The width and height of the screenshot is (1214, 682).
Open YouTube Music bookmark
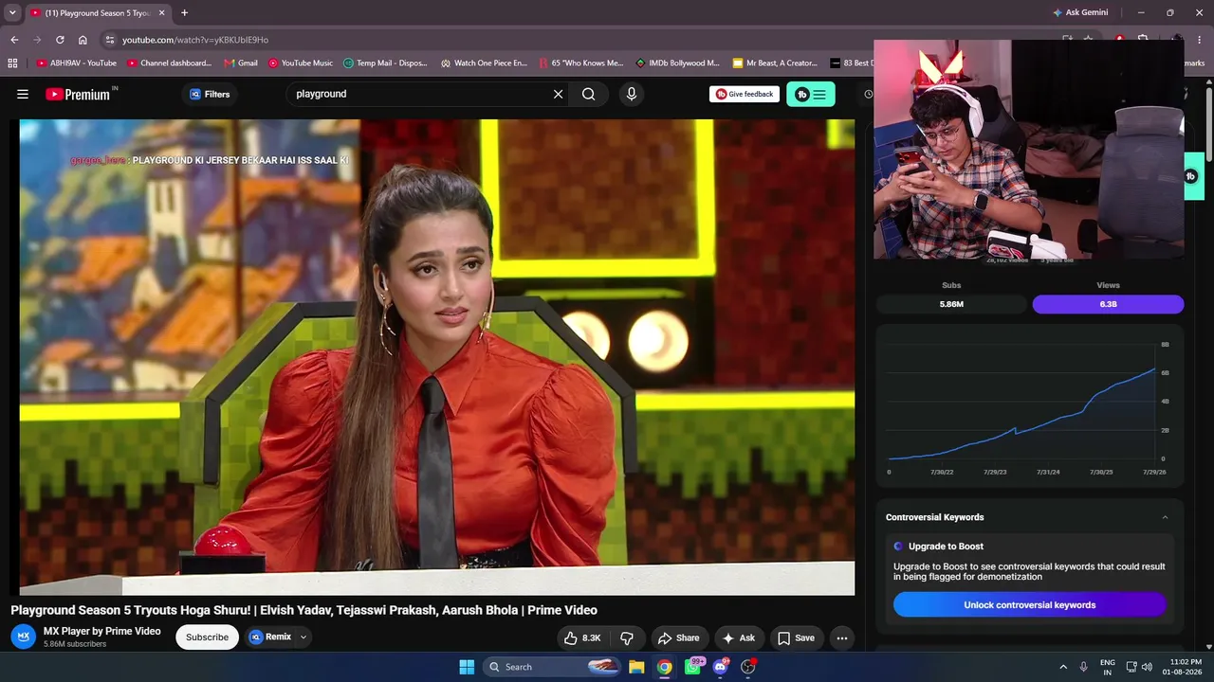click(301, 63)
